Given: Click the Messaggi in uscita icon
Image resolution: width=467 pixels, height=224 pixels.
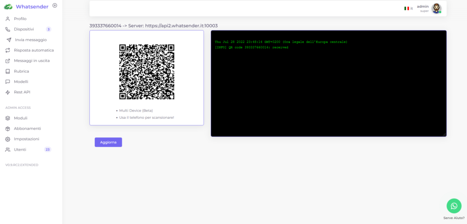Looking at the screenshot, I should [7, 61].
